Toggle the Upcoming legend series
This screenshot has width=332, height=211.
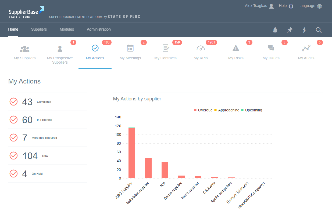pyautogui.click(x=251, y=110)
